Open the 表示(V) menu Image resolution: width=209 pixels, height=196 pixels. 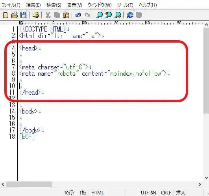coord(74,5)
